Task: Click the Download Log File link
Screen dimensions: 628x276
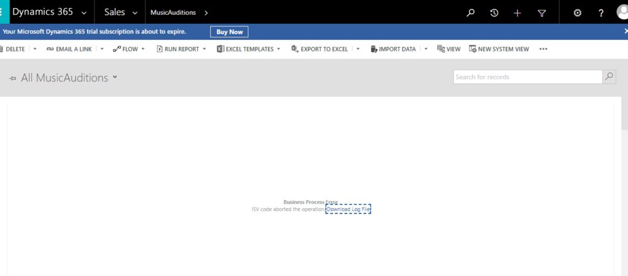Action: [x=348, y=209]
